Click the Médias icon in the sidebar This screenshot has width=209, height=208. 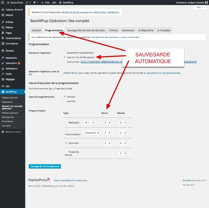tap(3, 27)
